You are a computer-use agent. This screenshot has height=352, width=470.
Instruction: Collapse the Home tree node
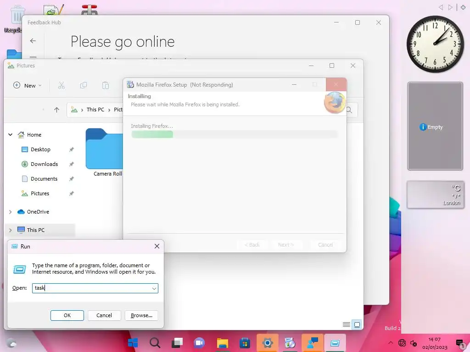(10, 135)
